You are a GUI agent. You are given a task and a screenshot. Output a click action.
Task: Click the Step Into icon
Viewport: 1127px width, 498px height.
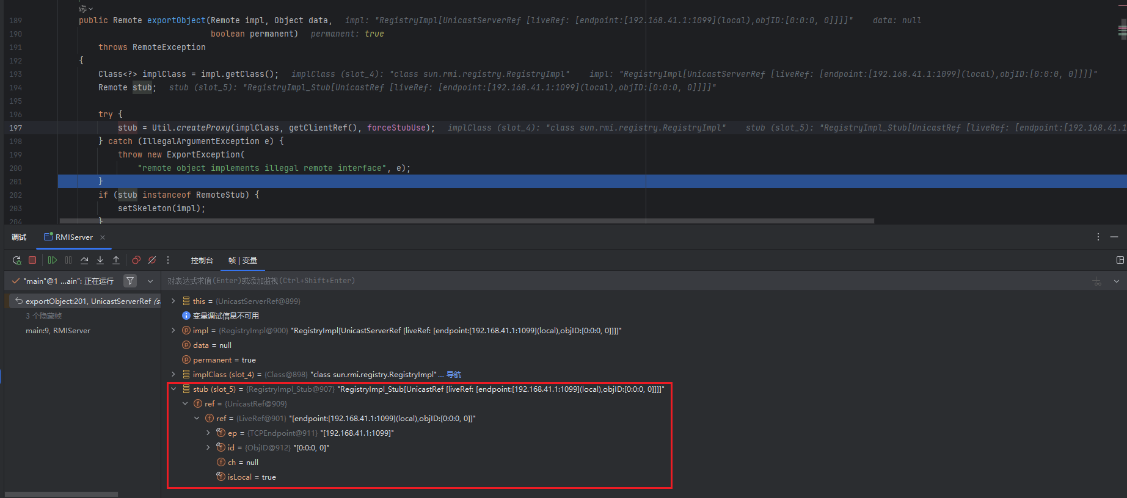(100, 260)
